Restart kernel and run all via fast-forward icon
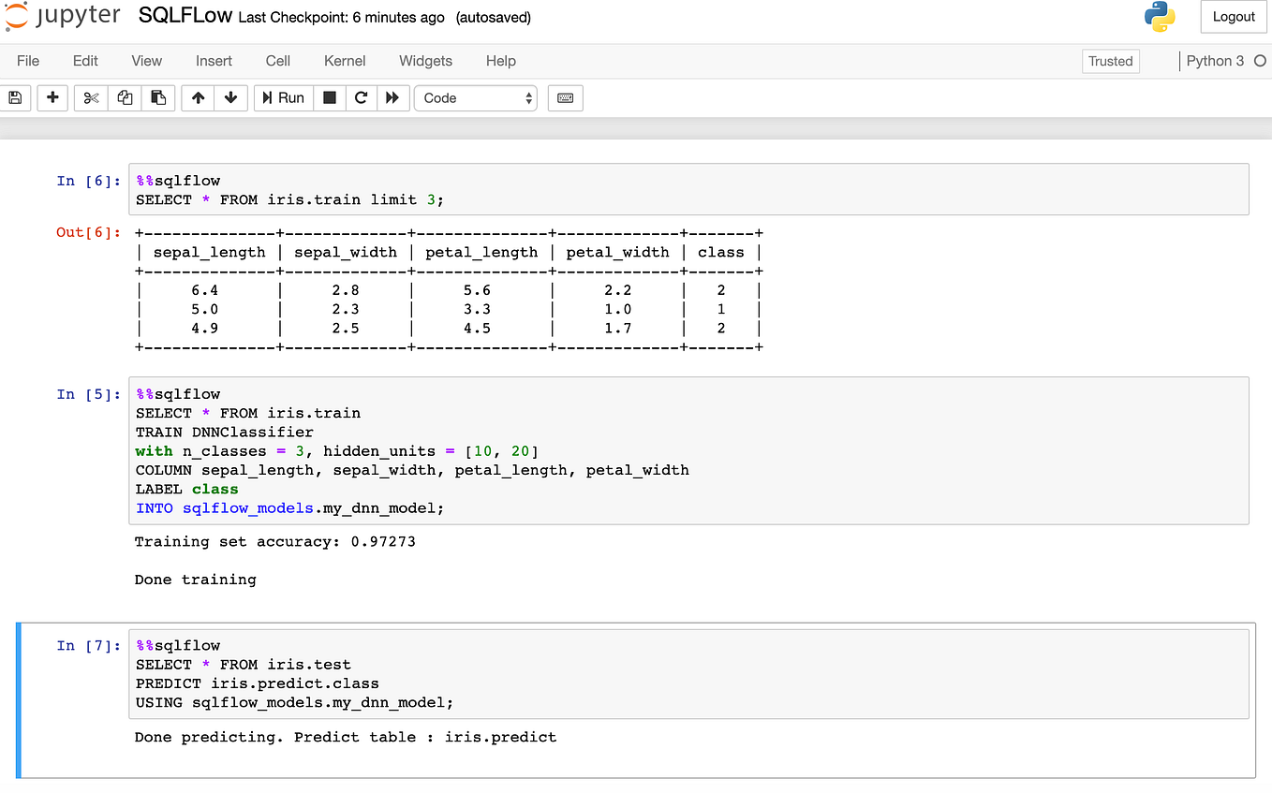The width and height of the screenshot is (1272, 793). 392,97
